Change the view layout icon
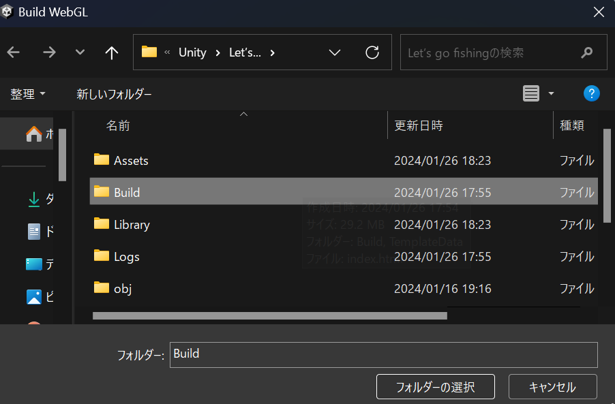 [531, 93]
